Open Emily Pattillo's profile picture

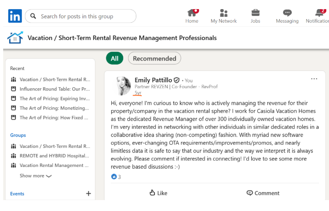coord(124,85)
